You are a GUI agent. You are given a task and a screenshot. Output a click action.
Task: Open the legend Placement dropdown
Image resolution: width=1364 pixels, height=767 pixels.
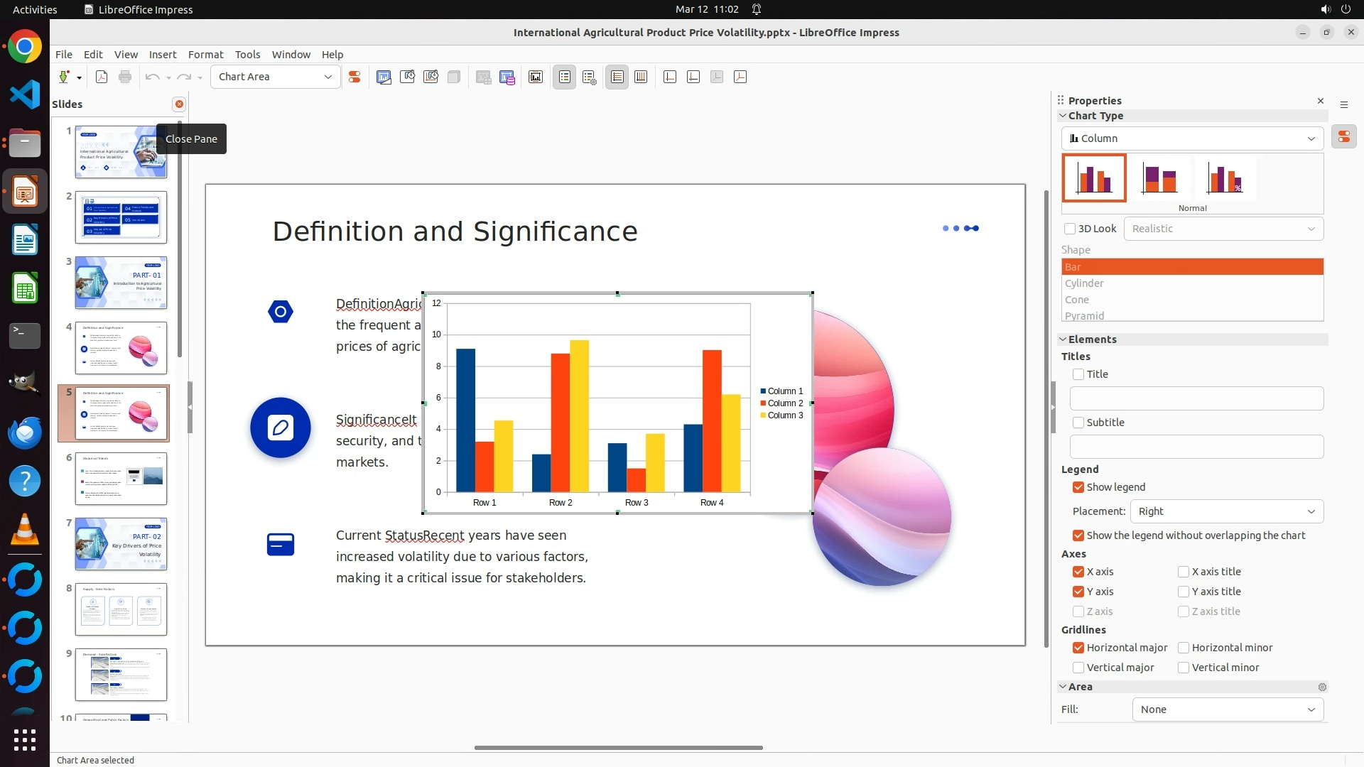[1226, 511]
